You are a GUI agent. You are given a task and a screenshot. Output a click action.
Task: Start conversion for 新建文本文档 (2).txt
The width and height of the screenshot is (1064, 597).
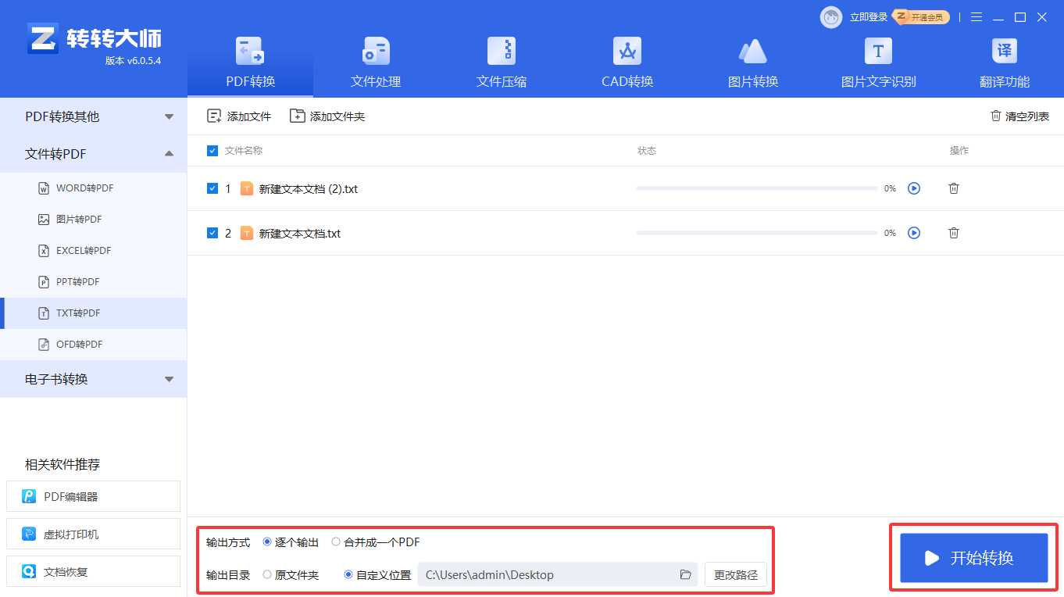[914, 188]
